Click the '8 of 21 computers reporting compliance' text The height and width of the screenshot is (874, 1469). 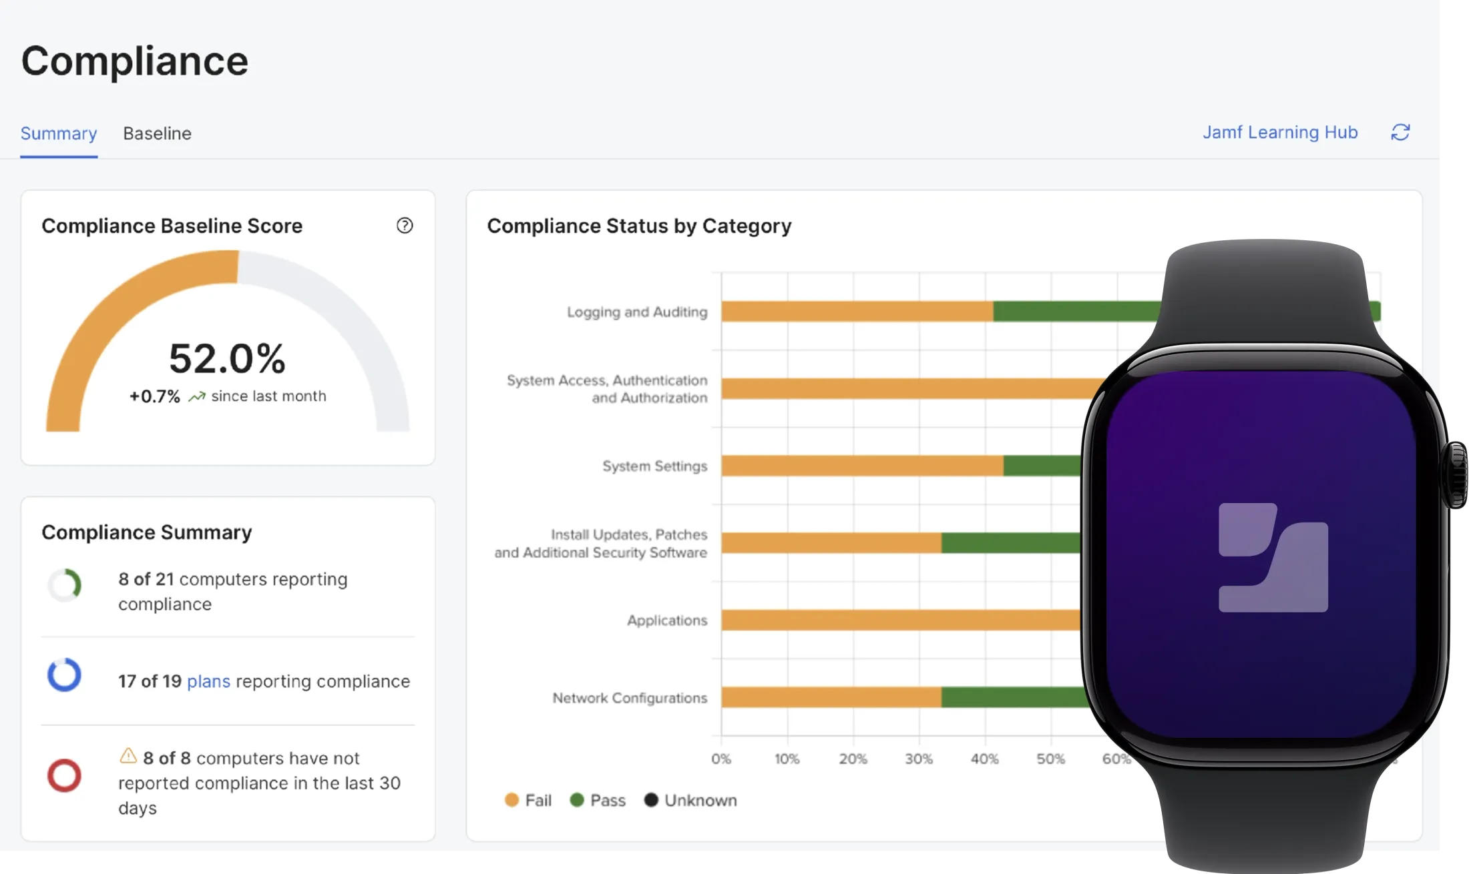tap(233, 591)
